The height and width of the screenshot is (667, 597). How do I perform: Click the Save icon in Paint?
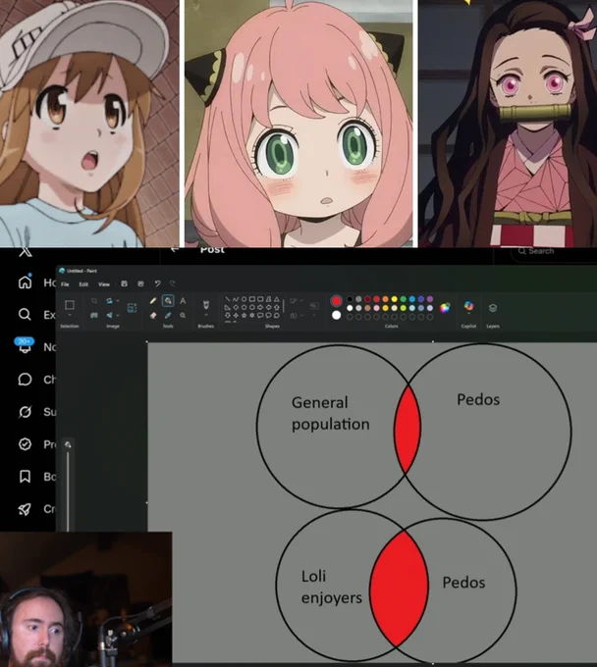point(124,283)
